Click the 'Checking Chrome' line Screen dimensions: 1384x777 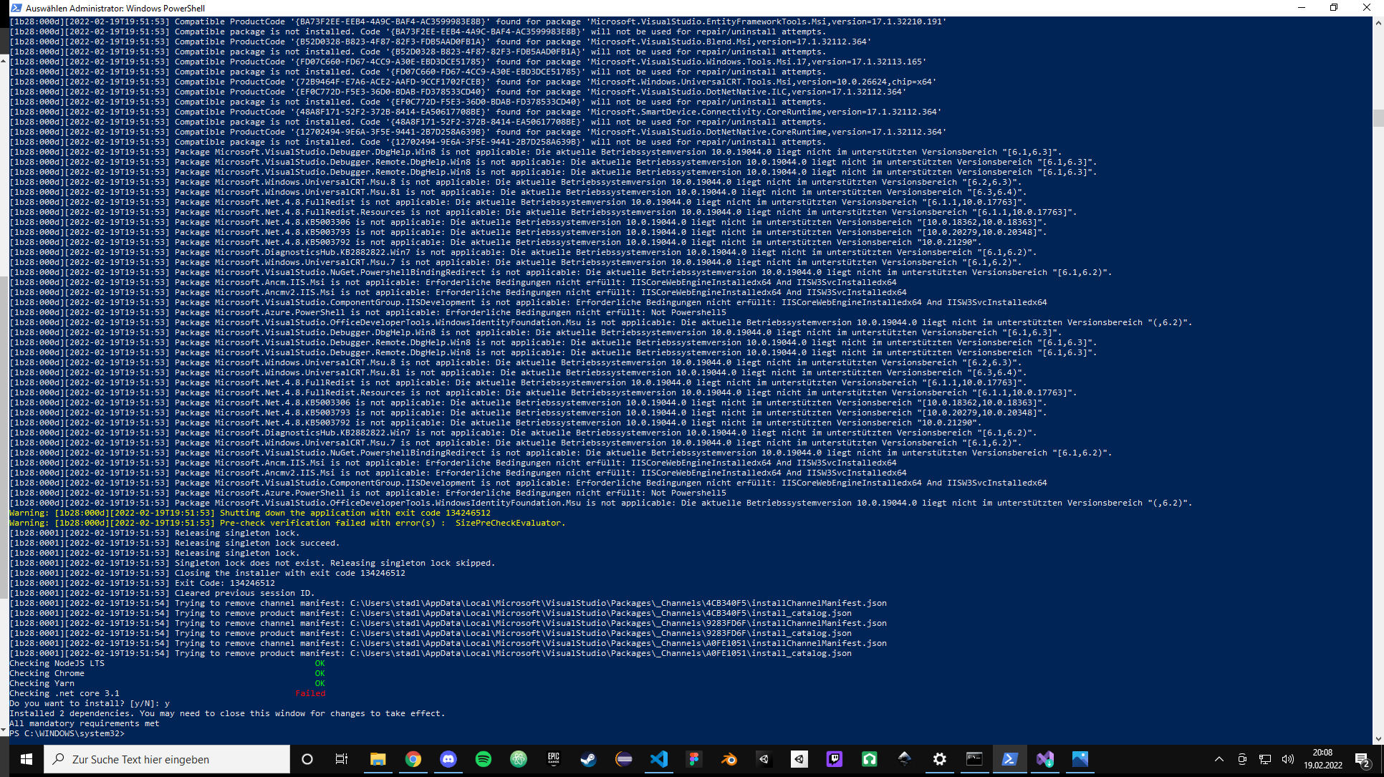click(x=47, y=673)
